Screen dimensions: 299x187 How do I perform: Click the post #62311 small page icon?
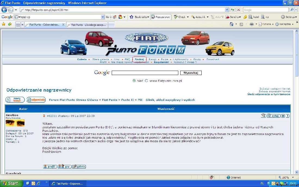[44, 116]
